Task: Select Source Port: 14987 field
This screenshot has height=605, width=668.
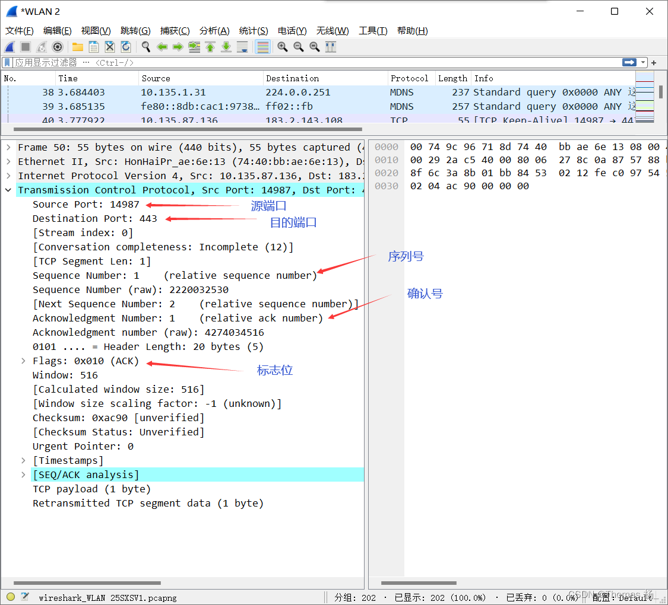Action: tap(86, 204)
